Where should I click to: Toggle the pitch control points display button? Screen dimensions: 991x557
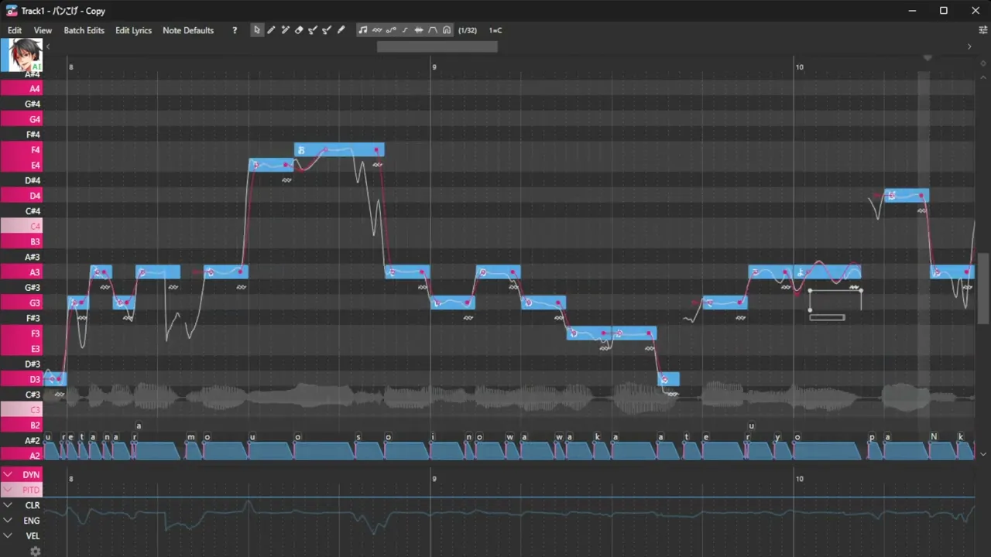391,30
